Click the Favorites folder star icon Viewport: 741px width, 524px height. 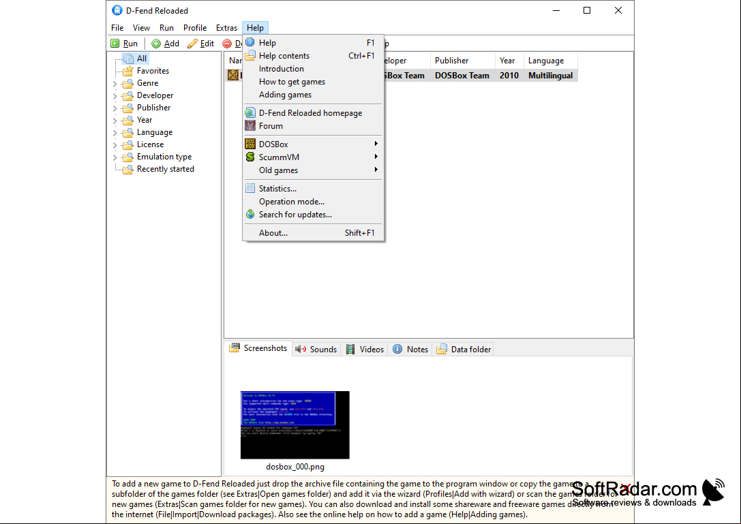(127, 71)
